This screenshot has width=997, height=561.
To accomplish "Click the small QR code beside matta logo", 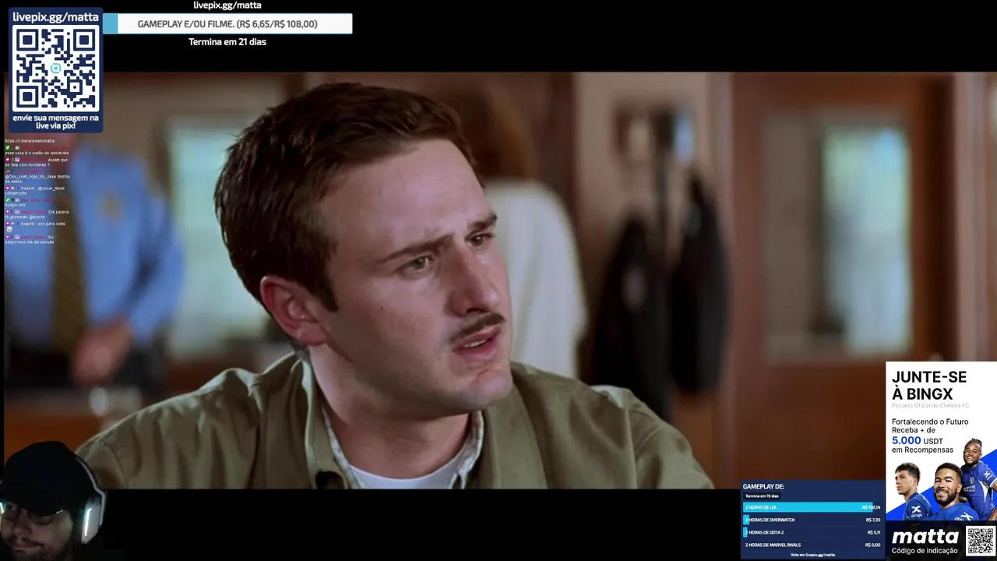I will (980, 541).
